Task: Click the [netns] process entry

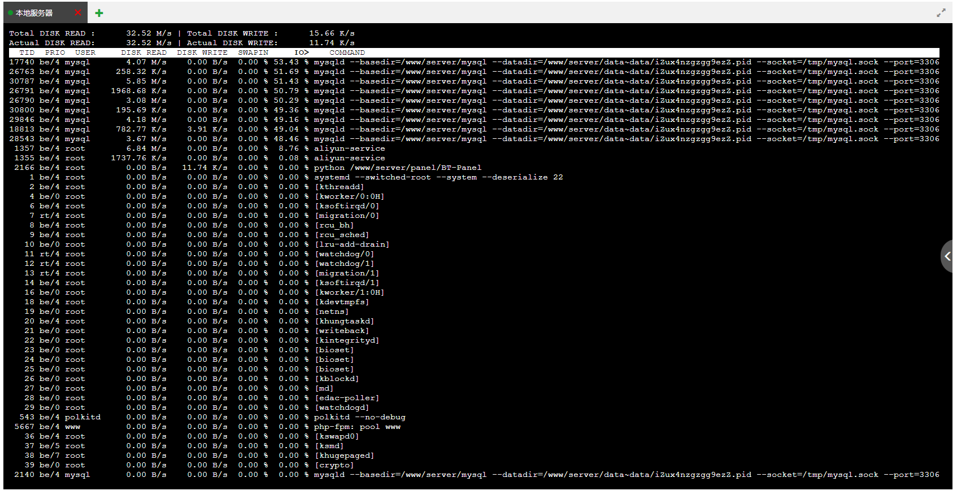Action: pos(332,312)
